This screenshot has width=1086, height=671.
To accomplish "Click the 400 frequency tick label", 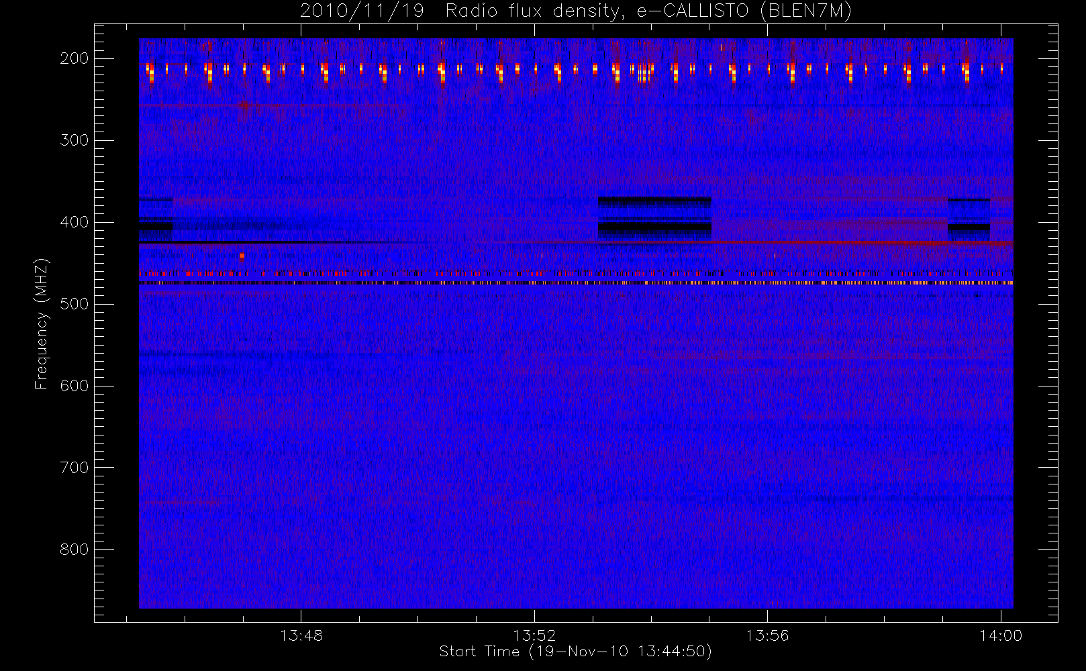I will 75,222.
